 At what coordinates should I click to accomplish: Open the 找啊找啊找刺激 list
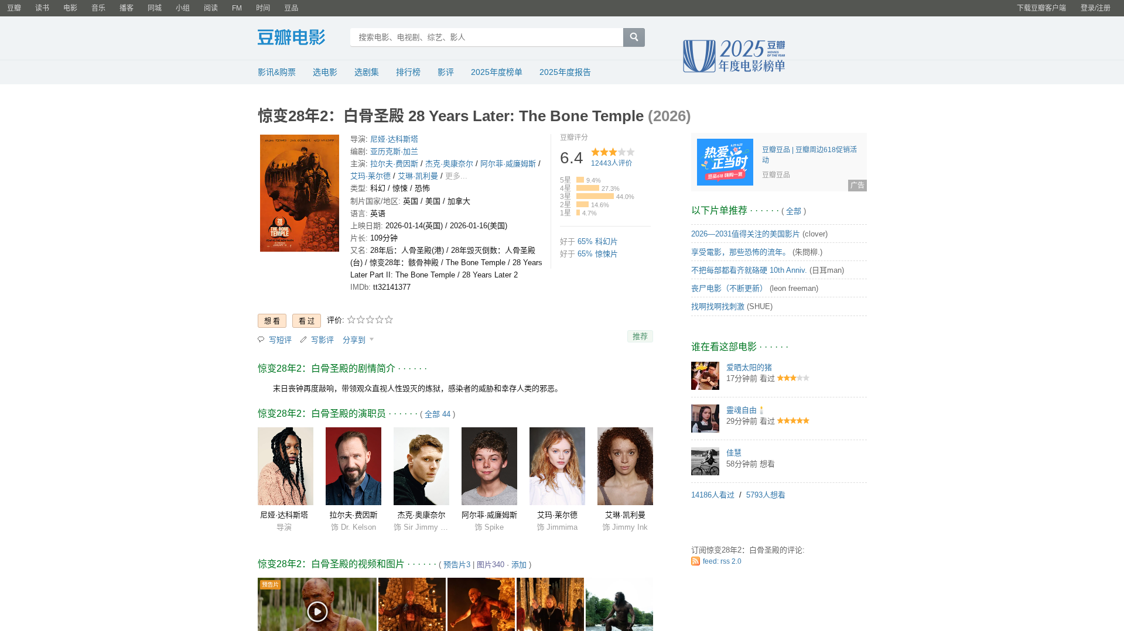718,307
